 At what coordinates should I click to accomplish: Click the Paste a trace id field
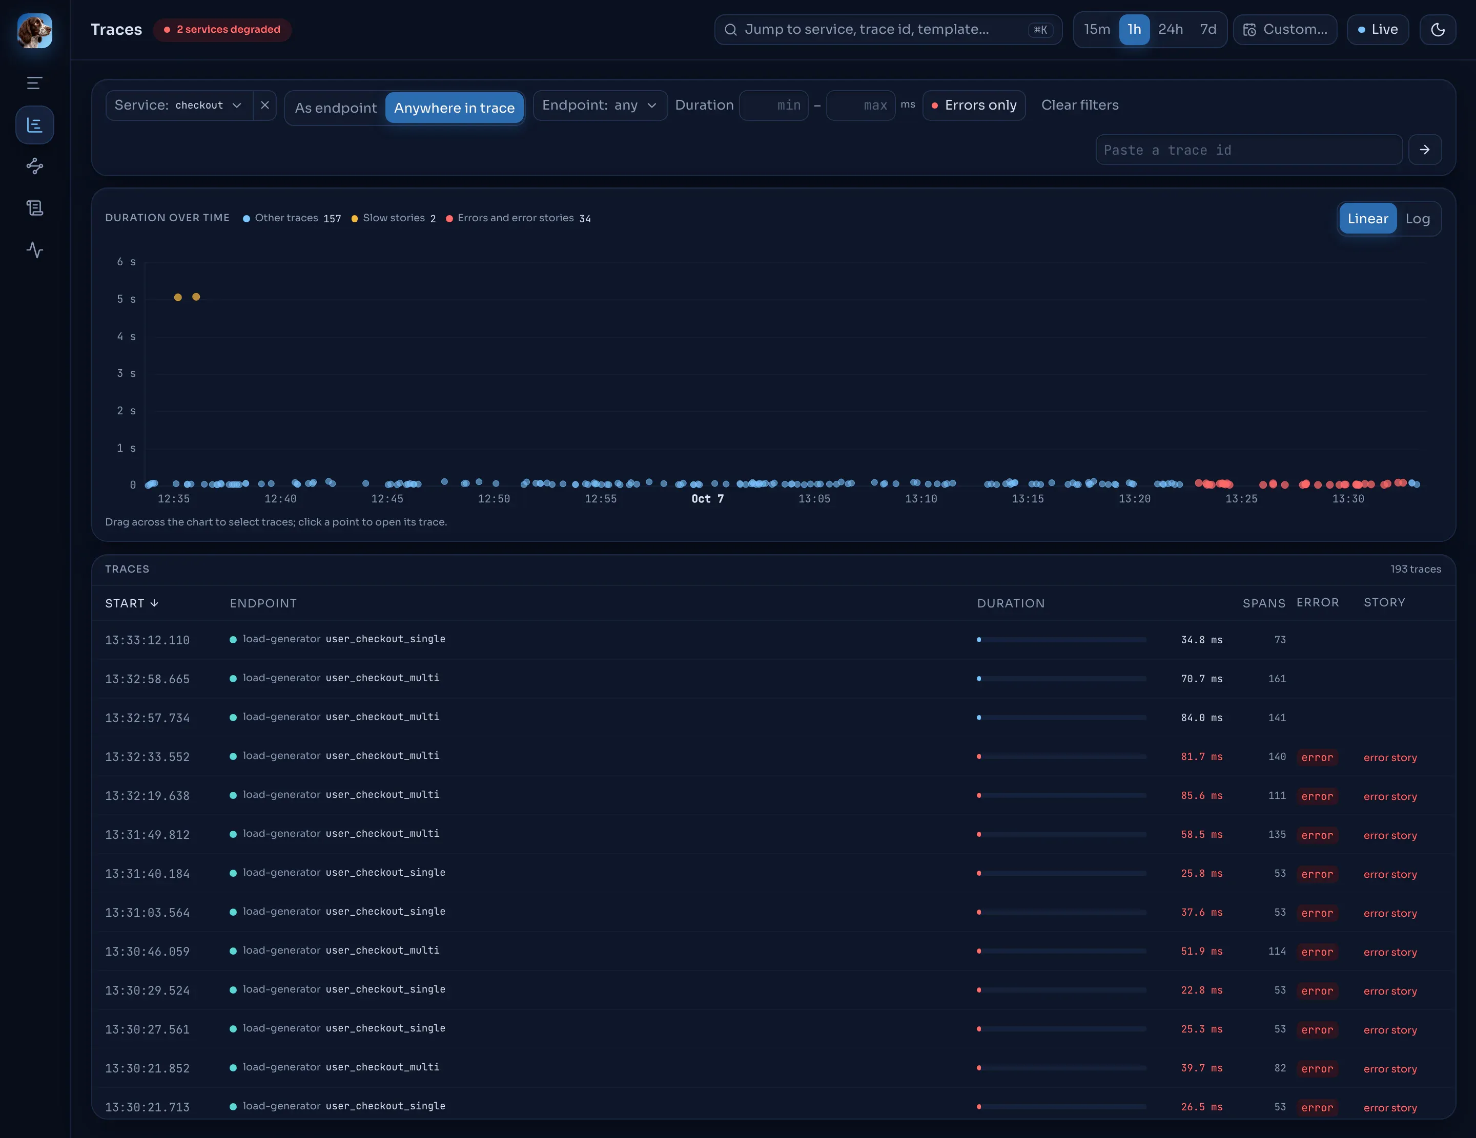click(1248, 150)
